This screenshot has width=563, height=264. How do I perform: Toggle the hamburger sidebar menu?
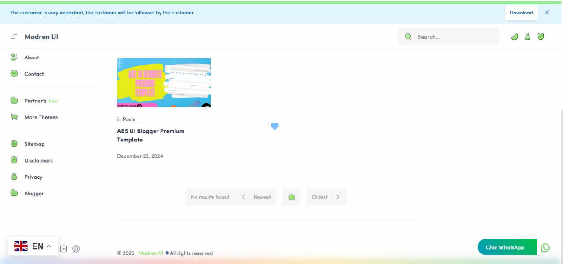coord(14,36)
